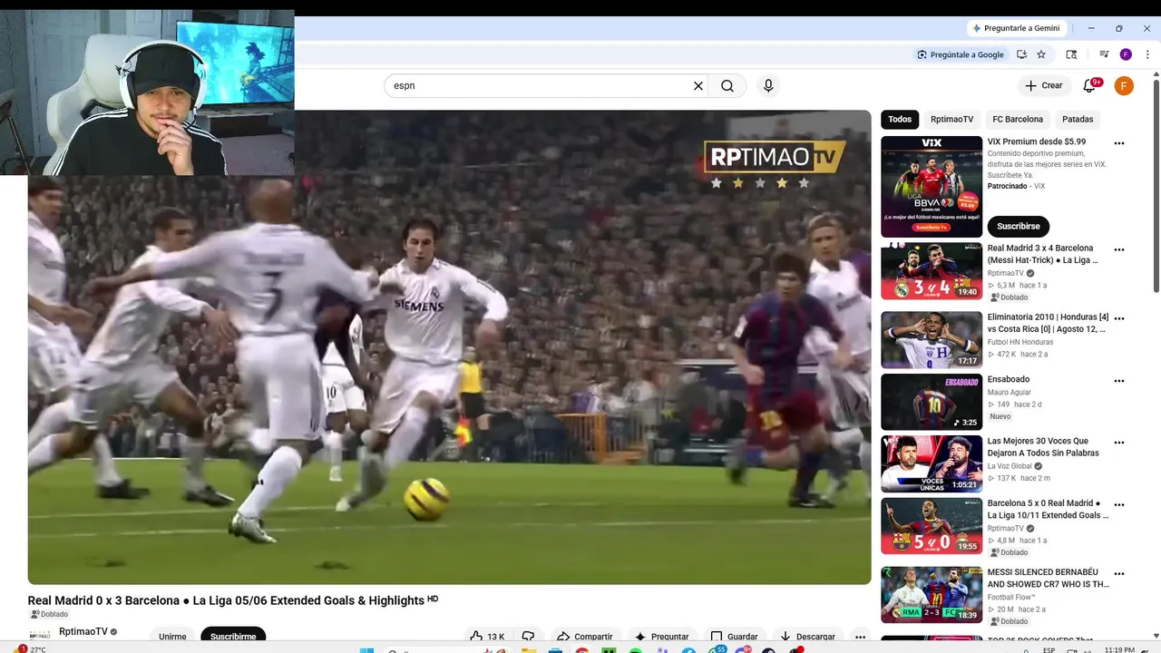The image size is (1161, 653).
Task: Open more options for Barcelona 5 x 0 video
Action: point(1119,504)
